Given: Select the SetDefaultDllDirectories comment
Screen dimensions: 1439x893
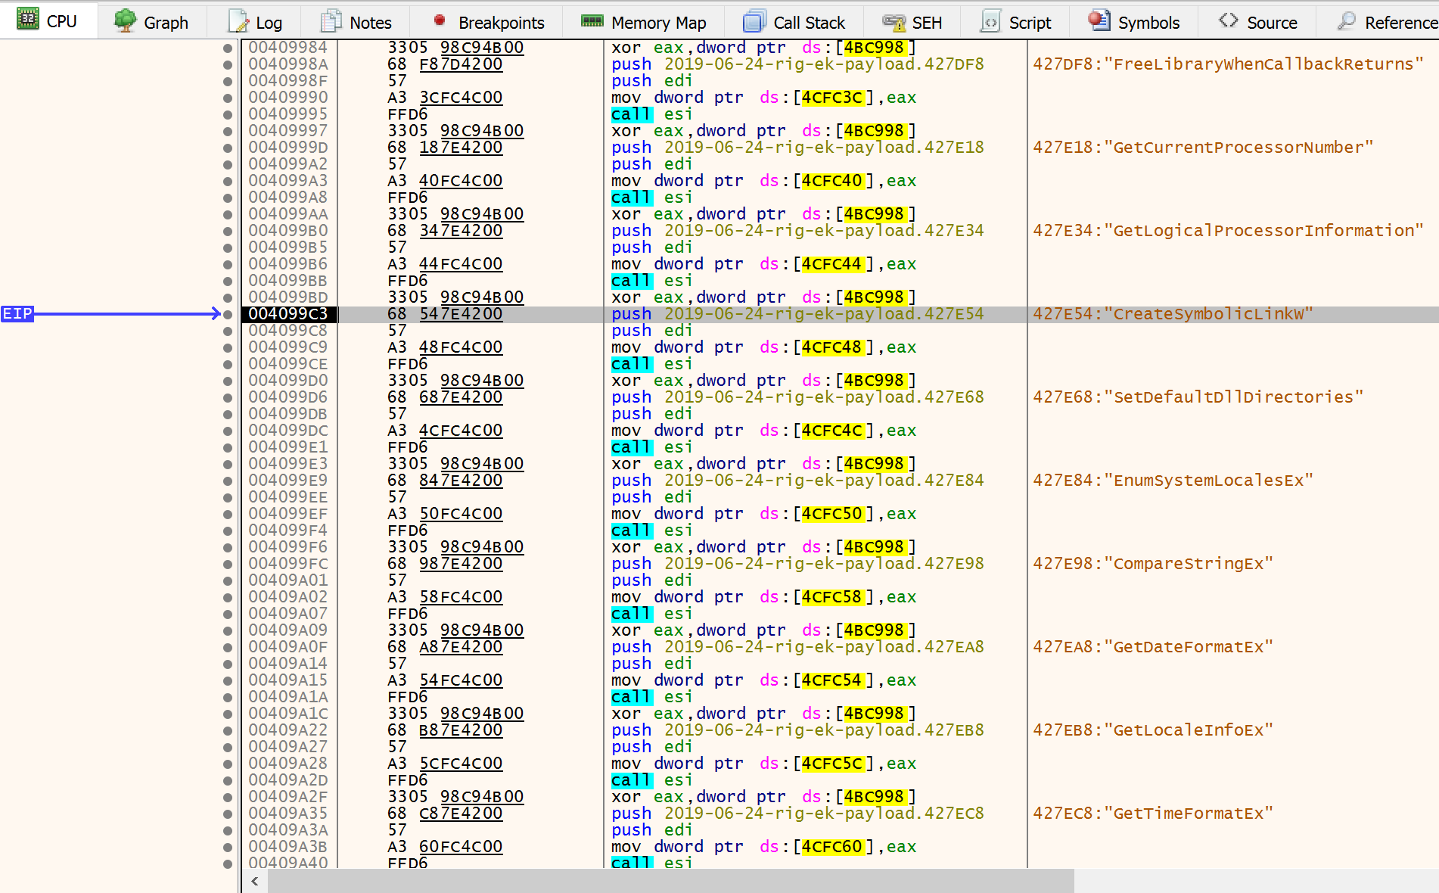Looking at the screenshot, I should point(1198,397).
